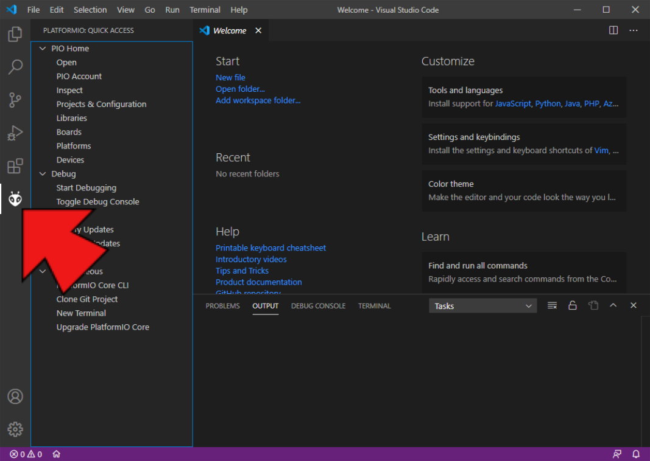Select Projects & Configuration in PIO Home
The width and height of the screenshot is (650, 461).
(101, 104)
